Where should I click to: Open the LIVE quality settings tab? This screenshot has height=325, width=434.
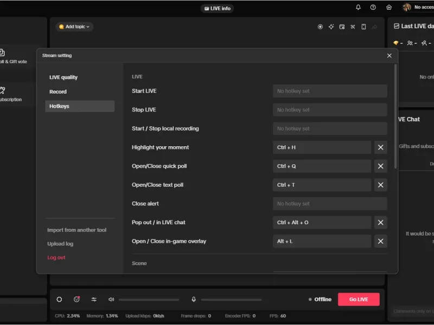click(63, 77)
